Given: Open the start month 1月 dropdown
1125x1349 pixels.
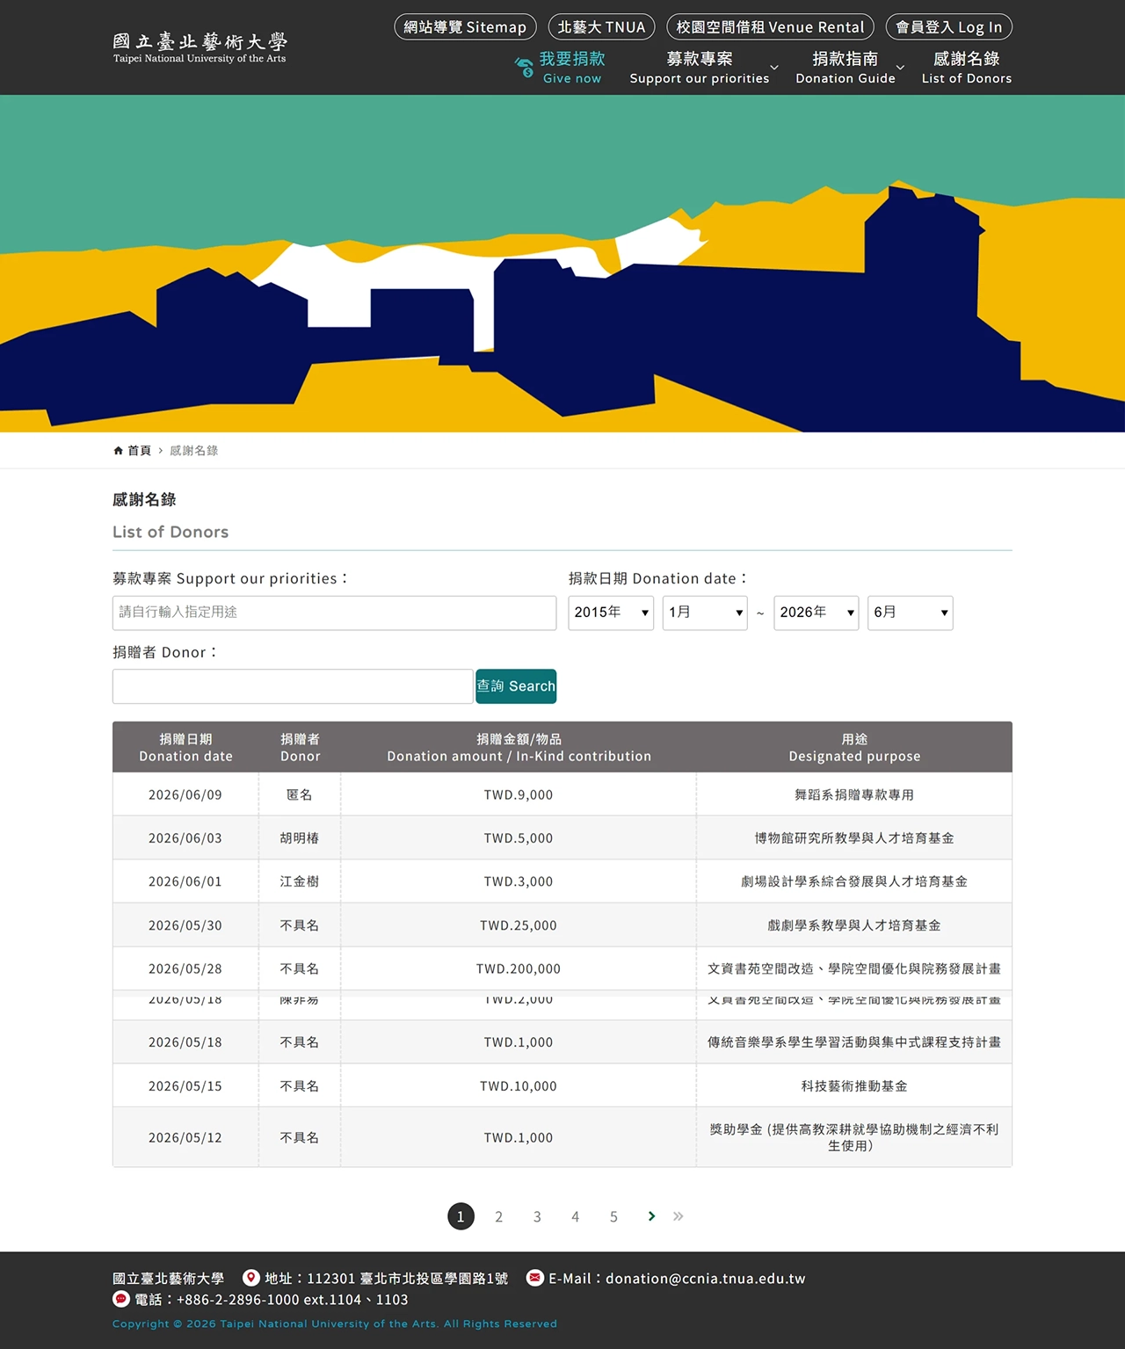Looking at the screenshot, I should coord(705,613).
